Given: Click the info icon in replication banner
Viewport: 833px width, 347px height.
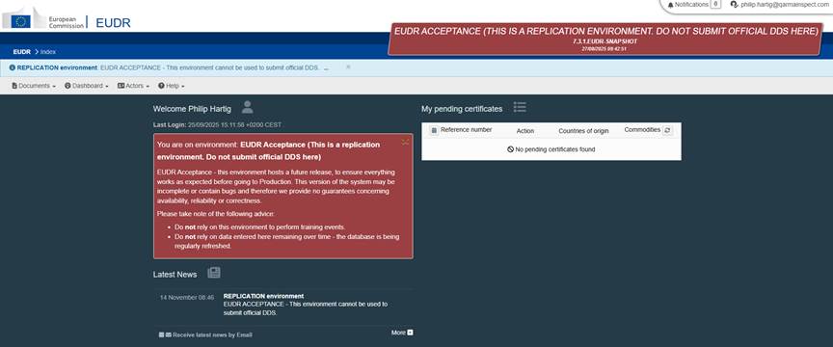Looking at the screenshot, I should pyautogui.click(x=13, y=67).
